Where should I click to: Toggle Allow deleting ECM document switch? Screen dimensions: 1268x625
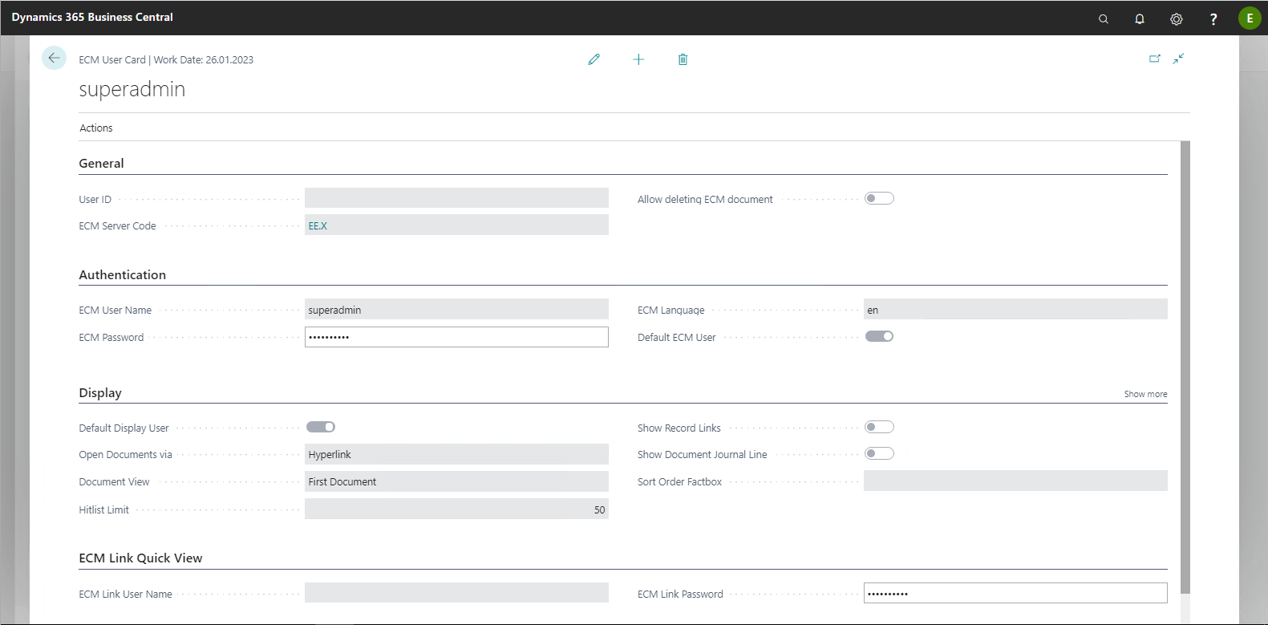coord(879,198)
